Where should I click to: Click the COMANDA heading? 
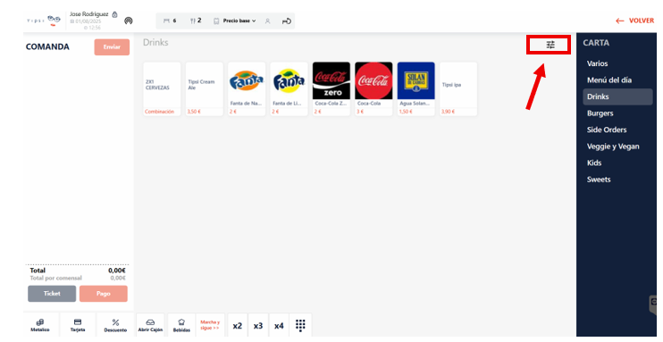coord(47,47)
